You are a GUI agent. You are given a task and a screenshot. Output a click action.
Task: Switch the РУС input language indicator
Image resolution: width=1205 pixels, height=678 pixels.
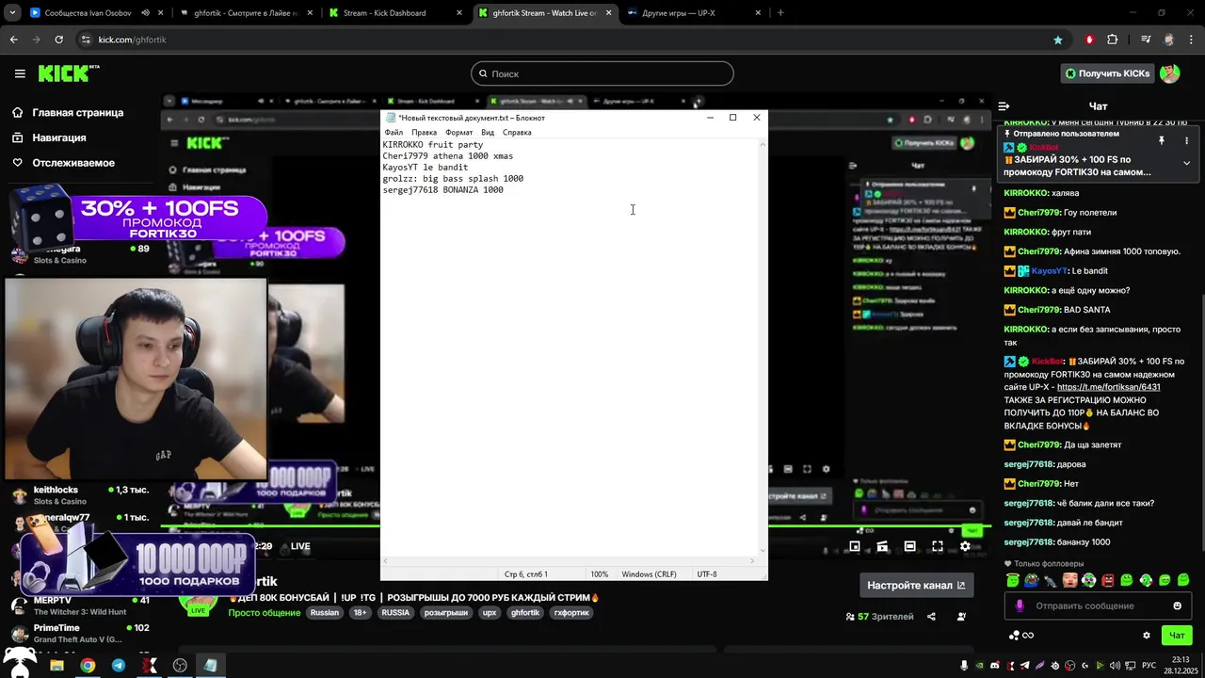[x=1149, y=666]
